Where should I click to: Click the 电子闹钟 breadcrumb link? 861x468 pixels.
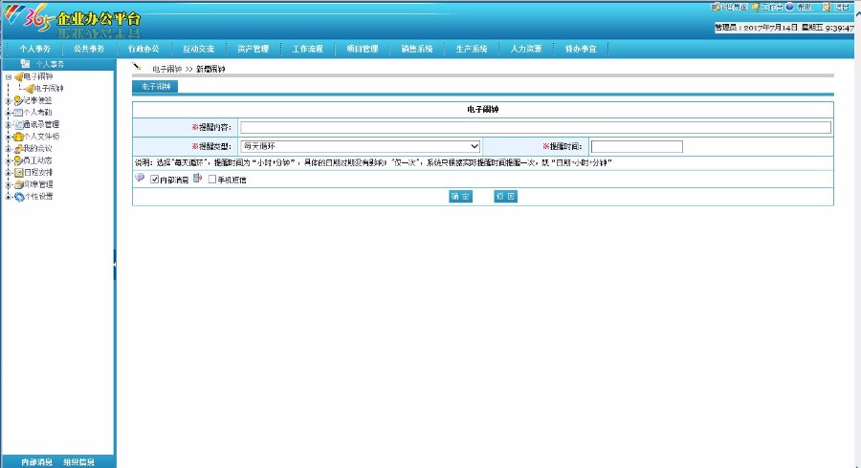pyautogui.click(x=166, y=69)
